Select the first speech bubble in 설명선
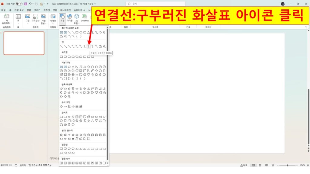 tap(61, 149)
